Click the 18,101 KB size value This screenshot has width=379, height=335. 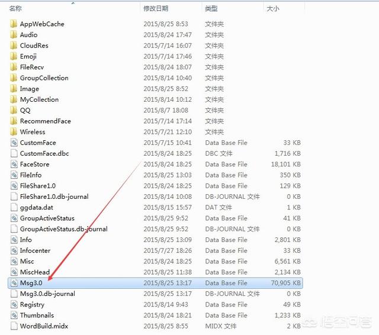pyautogui.click(x=286, y=164)
